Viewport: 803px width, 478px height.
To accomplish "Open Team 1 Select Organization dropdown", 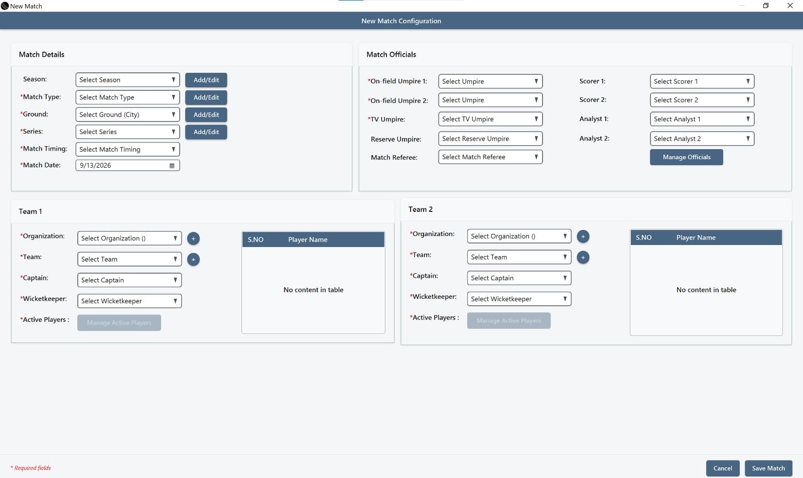I will [129, 238].
